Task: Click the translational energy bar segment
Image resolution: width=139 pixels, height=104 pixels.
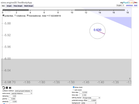Action: coord(100,10)
